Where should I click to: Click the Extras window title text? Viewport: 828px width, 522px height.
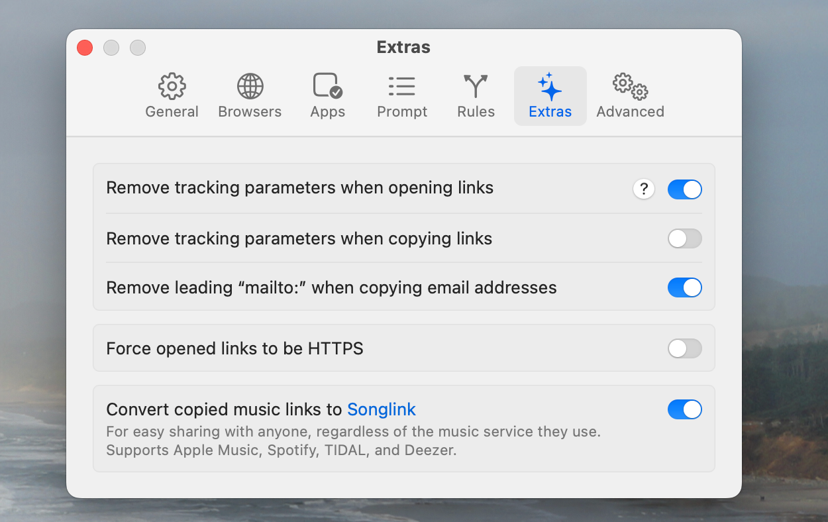click(403, 47)
